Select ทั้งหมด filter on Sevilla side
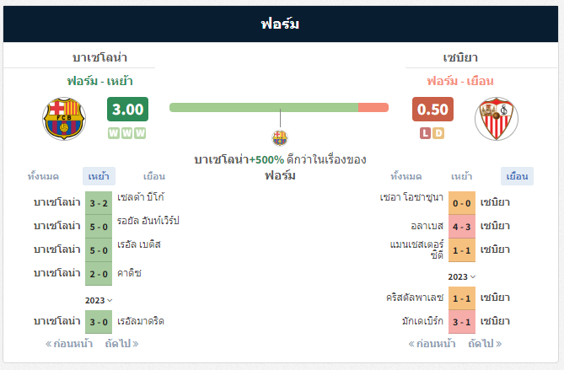The height and width of the screenshot is (370, 564). pyautogui.click(x=406, y=176)
